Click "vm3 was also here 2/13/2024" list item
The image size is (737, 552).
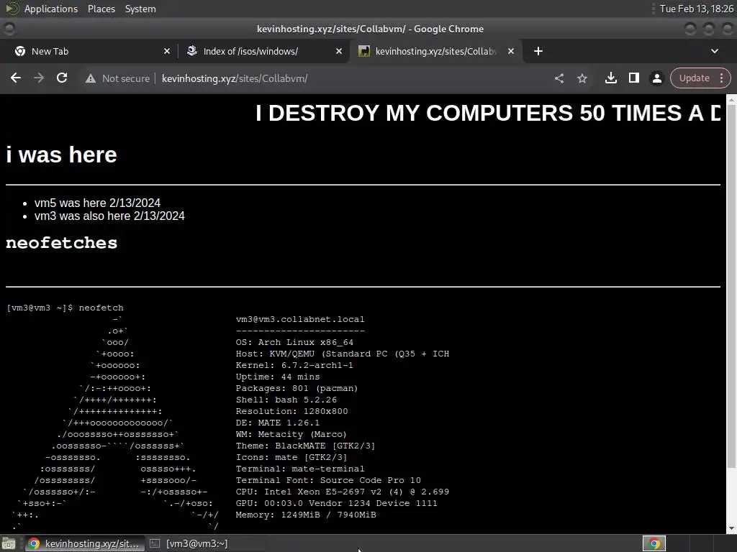point(109,216)
